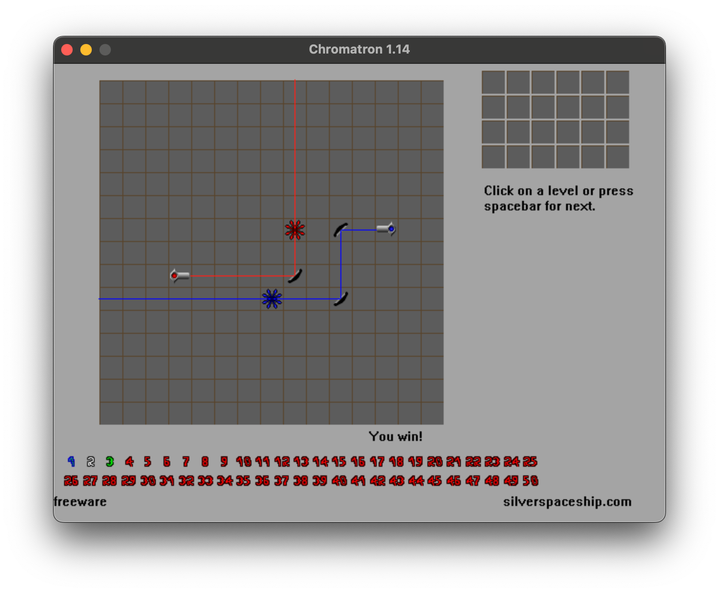Click the curved mirror redirecting the red beam
Viewport: 719px width, 593px height.
click(294, 275)
